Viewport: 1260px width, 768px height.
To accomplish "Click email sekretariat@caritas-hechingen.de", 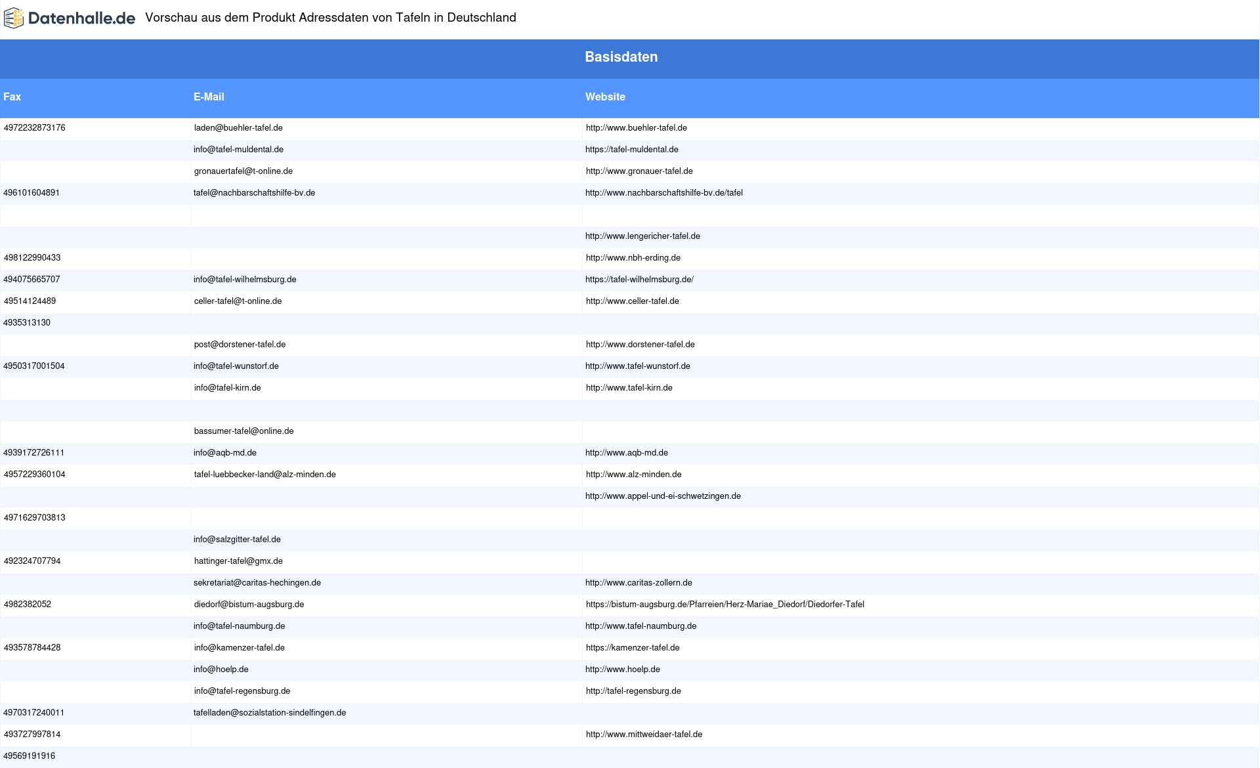I will (257, 583).
